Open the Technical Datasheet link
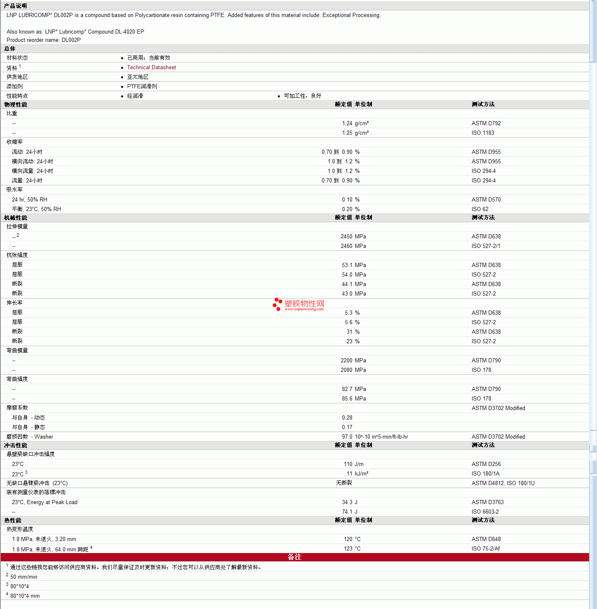The image size is (597, 609). 151,67
